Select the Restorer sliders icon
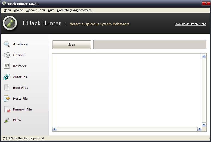This screenshot has width=211, height=142. click(7, 66)
